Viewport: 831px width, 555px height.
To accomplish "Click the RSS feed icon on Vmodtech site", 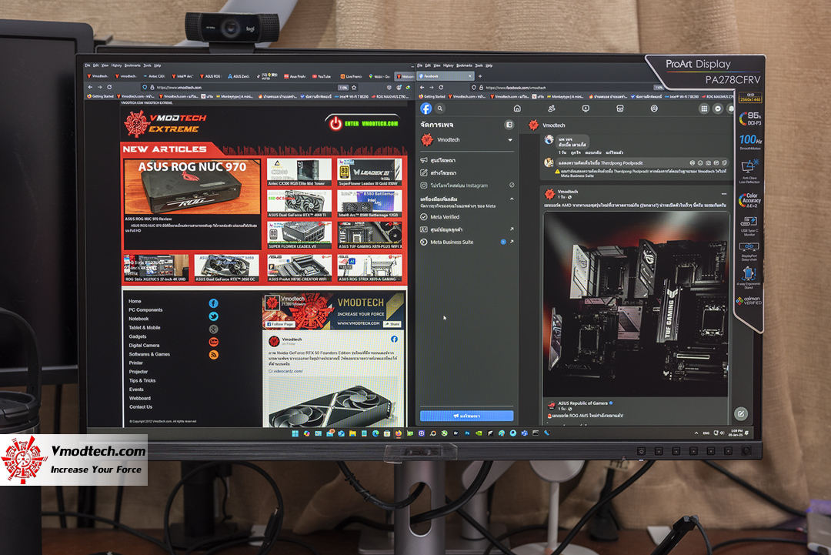I will point(214,355).
